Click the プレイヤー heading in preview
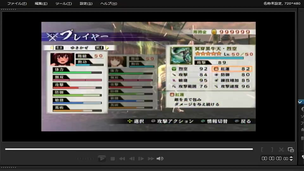Viewport: 304px width, 171px height. pos(84,35)
